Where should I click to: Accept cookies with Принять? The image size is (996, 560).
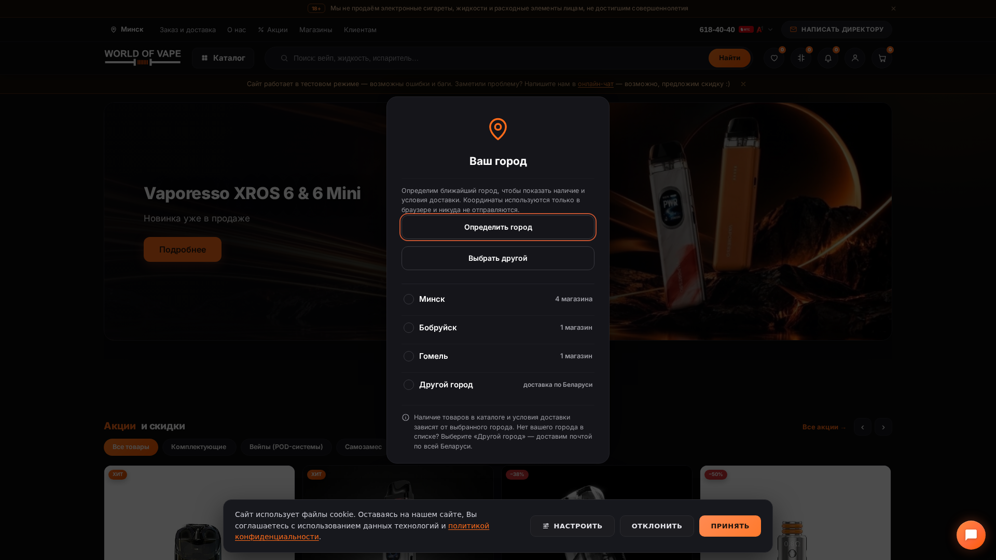730,526
